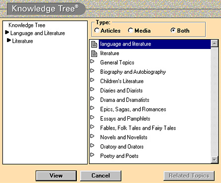Collapse the Literature tree node arrow

coord(9,40)
